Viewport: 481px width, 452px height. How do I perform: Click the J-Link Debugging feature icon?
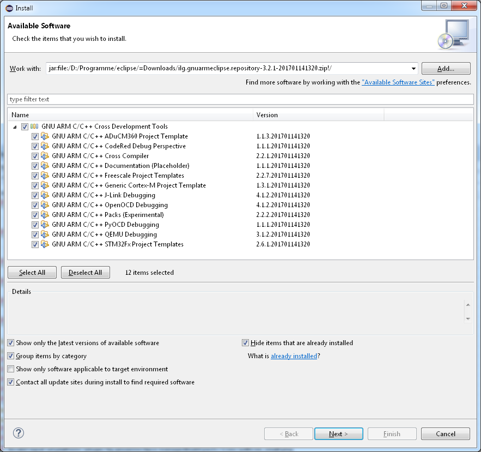tap(45, 195)
